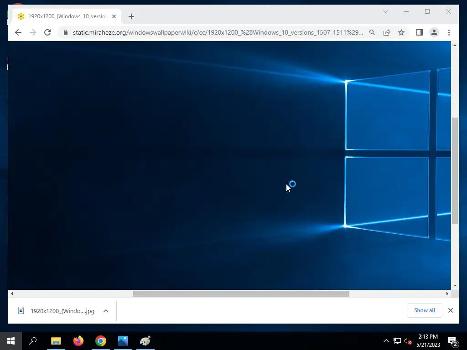Click the vertical scrollbar thumb
The height and width of the screenshot is (350, 467).
(455, 170)
